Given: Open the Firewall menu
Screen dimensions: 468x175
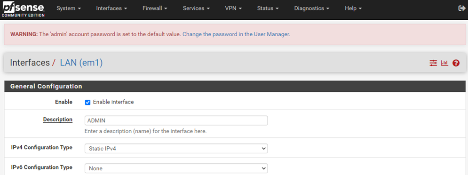Looking at the screenshot, I should click(155, 8).
